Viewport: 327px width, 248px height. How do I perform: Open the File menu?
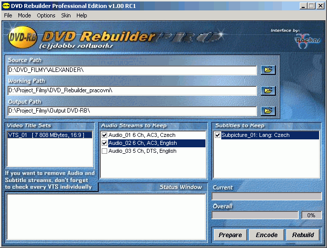pos(8,15)
